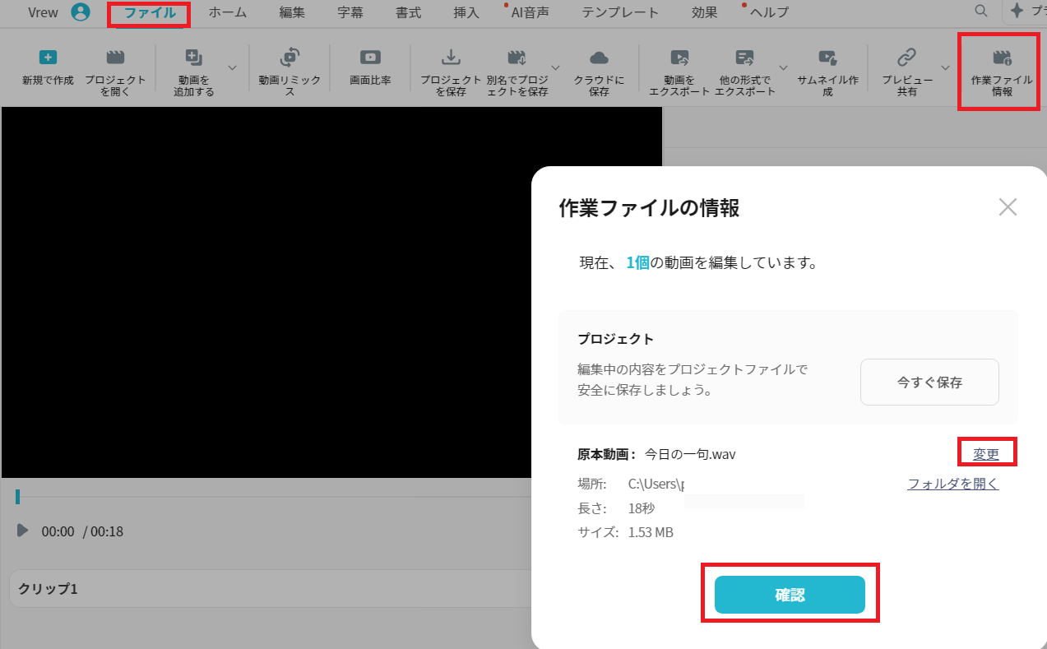Viewport: 1047px width, 649px height.
Task: Open the 書式 tab
Action: tap(409, 12)
